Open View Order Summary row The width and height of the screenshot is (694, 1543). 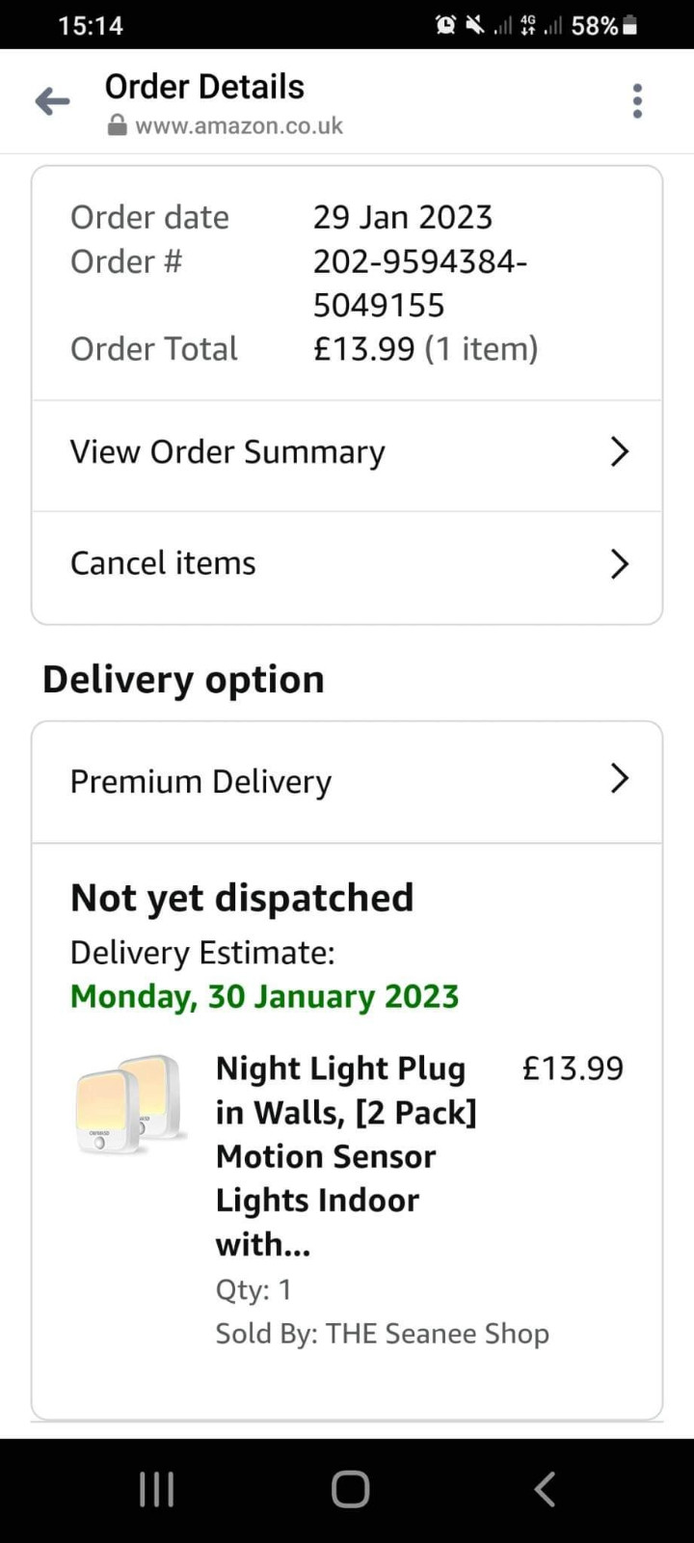[227, 451]
